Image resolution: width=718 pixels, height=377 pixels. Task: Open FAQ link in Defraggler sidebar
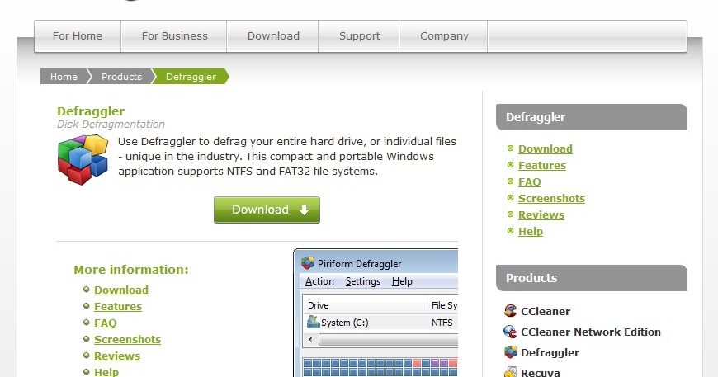[530, 181]
